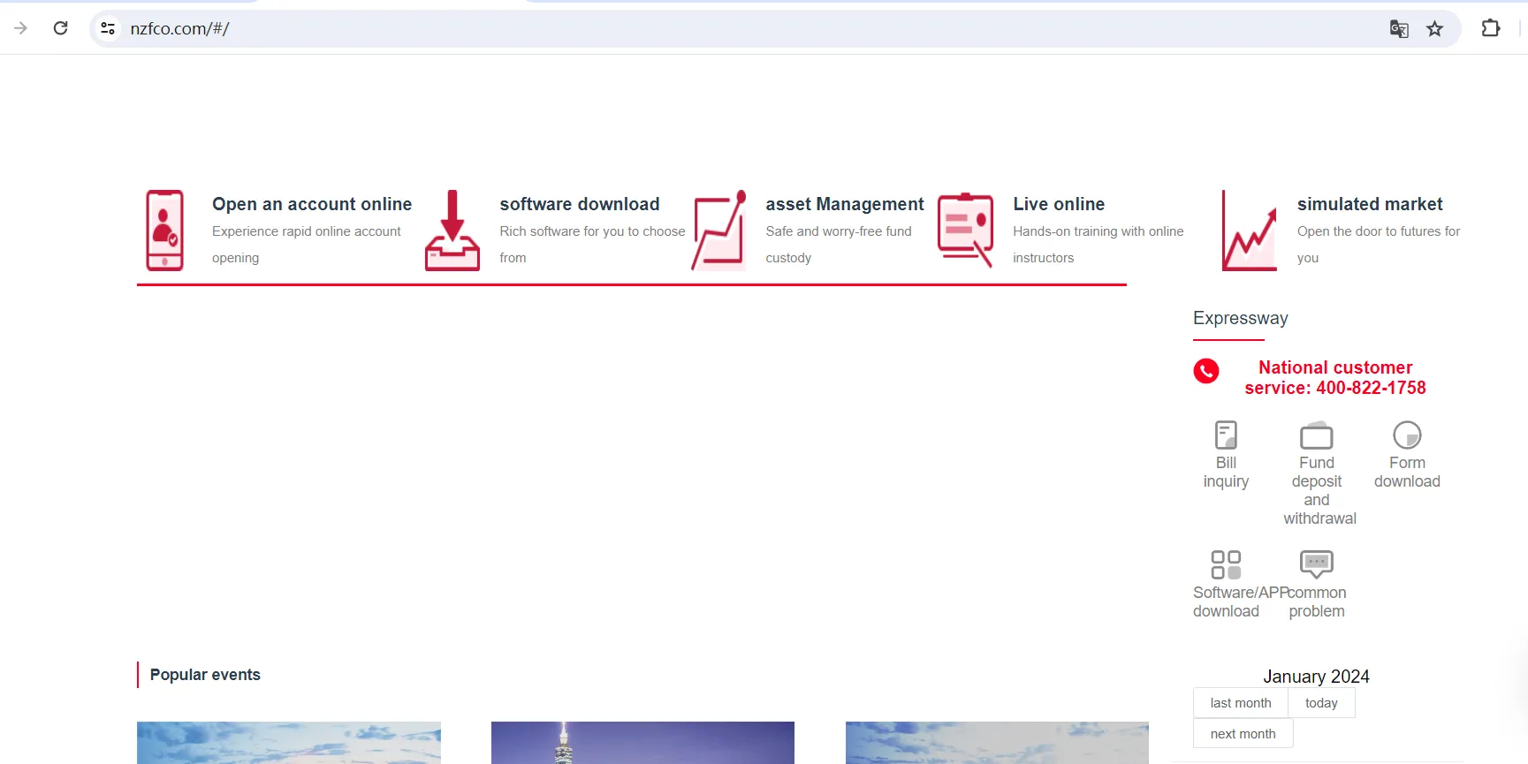Open the Form download icon
1528x764 pixels.
click(1407, 435)
